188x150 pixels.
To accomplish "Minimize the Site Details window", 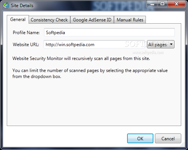I will [x=152, y=4].
